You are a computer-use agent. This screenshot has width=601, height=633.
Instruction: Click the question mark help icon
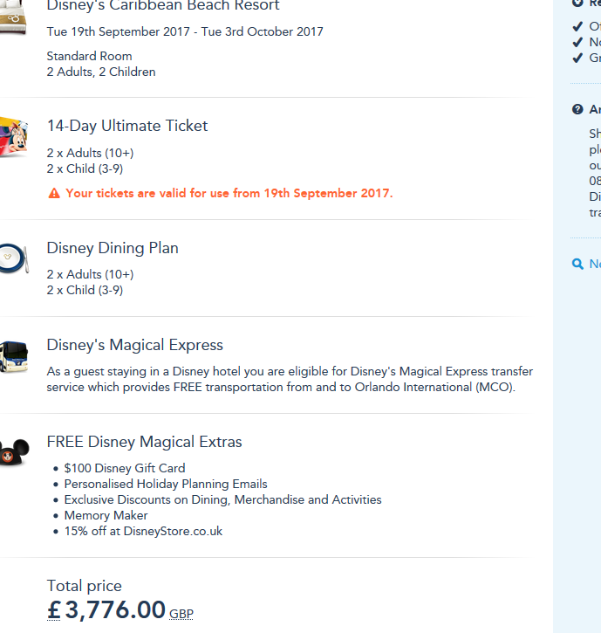point(577,110)
